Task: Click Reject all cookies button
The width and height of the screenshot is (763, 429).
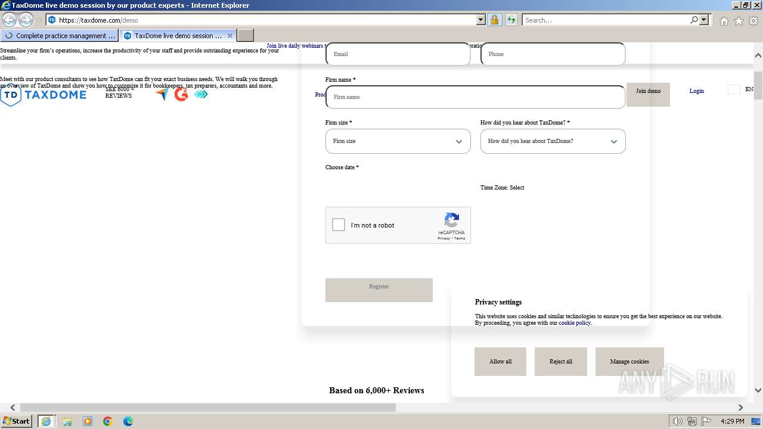Action: tap(561, 362)
